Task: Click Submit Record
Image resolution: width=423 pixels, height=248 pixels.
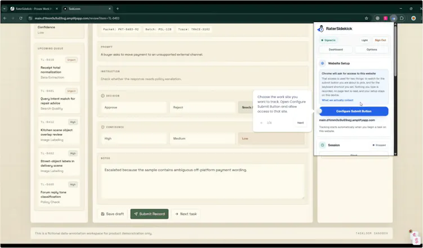Action: coord(149,214)
